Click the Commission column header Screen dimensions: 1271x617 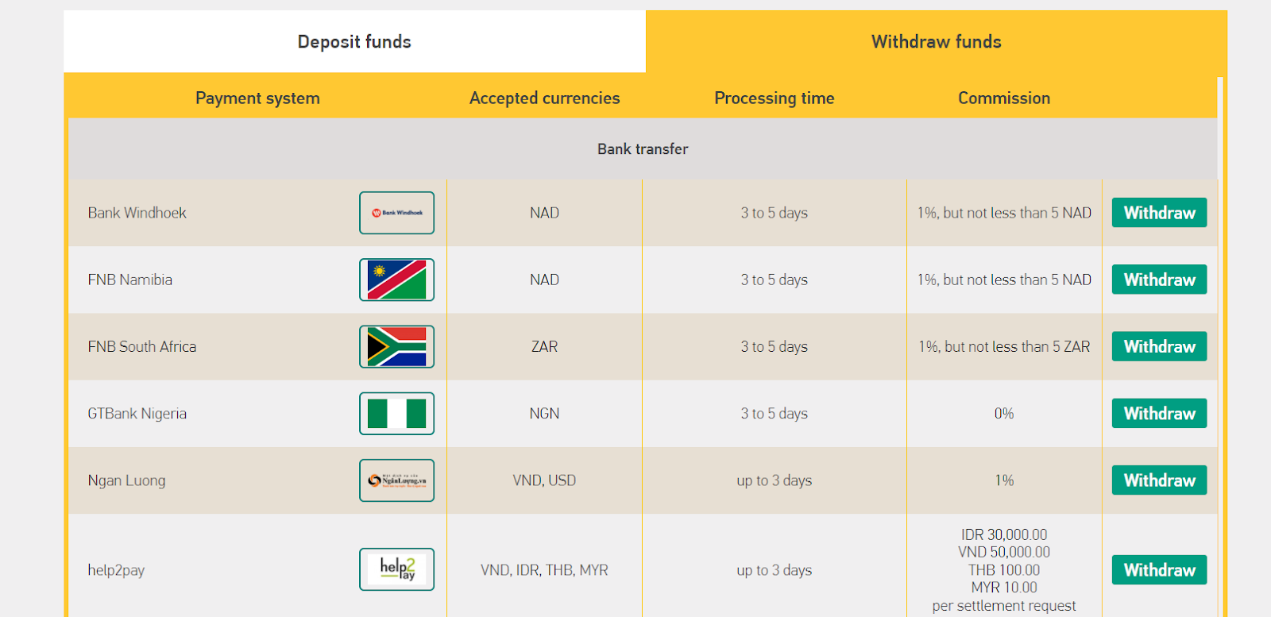point(1004,98)
